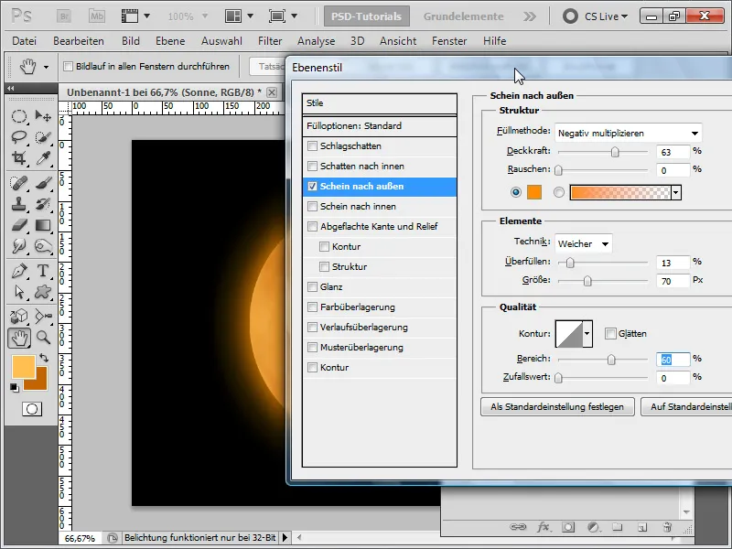Screen dimensions: 732x549
Task: Switch to Grundelemente workspace
Action: point(463,16)
